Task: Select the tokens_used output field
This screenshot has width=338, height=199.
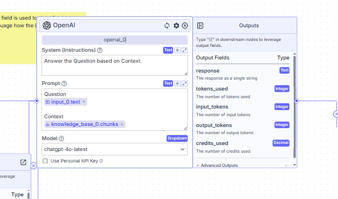Action: point(212,89)
